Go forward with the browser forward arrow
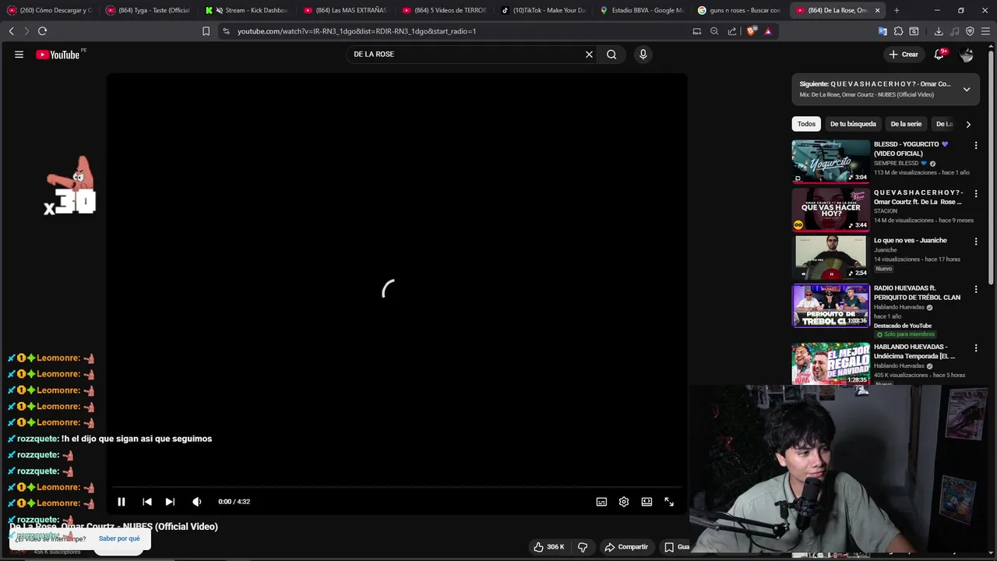The width and height of the screenshot is (997, 561). (26, 31)
